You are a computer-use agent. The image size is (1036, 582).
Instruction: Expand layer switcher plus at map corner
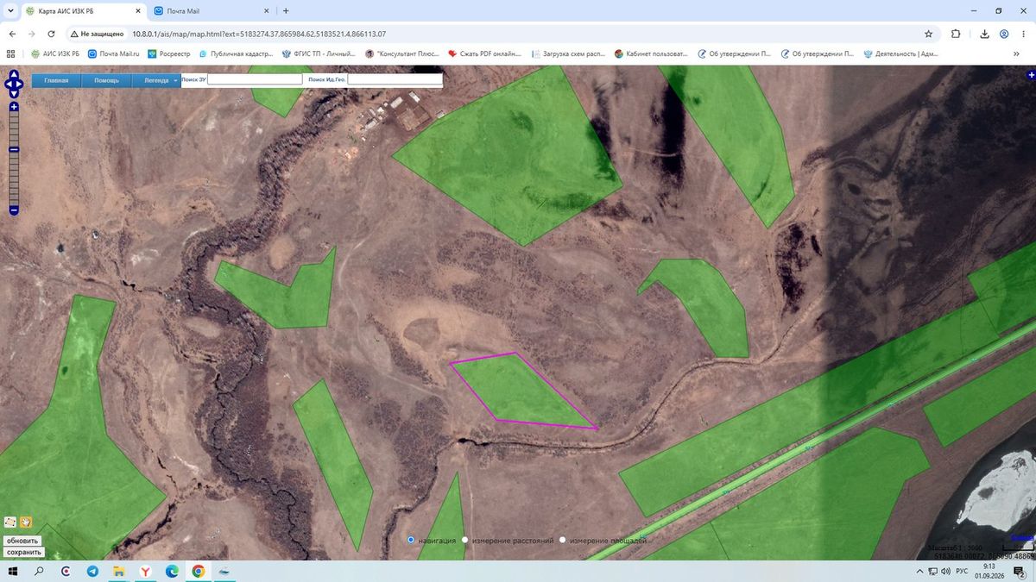pyautogui.click(x=1031, y=75)
